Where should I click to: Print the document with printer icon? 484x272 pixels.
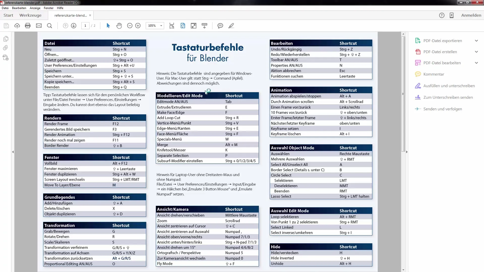28,26
